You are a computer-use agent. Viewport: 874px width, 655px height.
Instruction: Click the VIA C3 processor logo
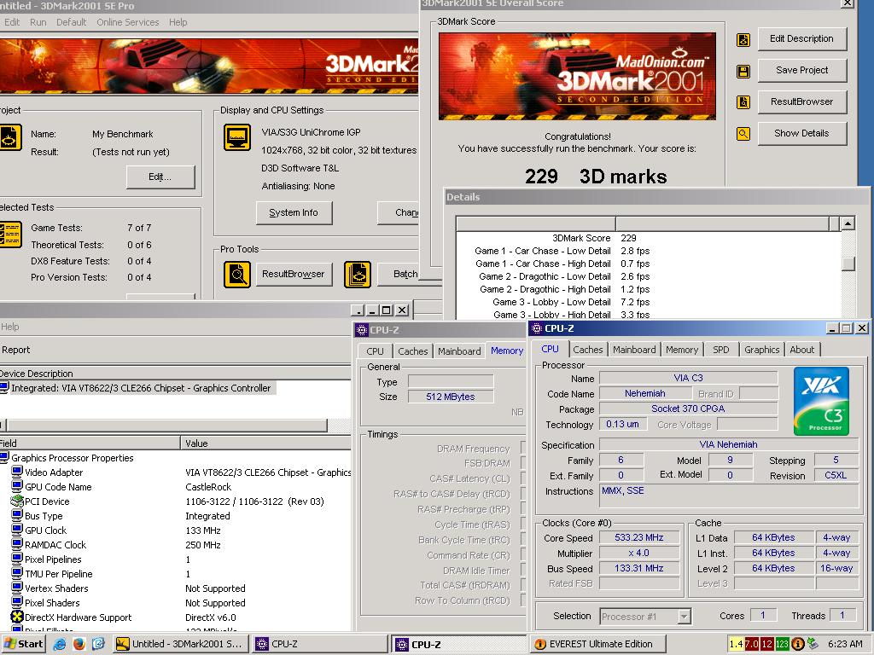(822, 401)
